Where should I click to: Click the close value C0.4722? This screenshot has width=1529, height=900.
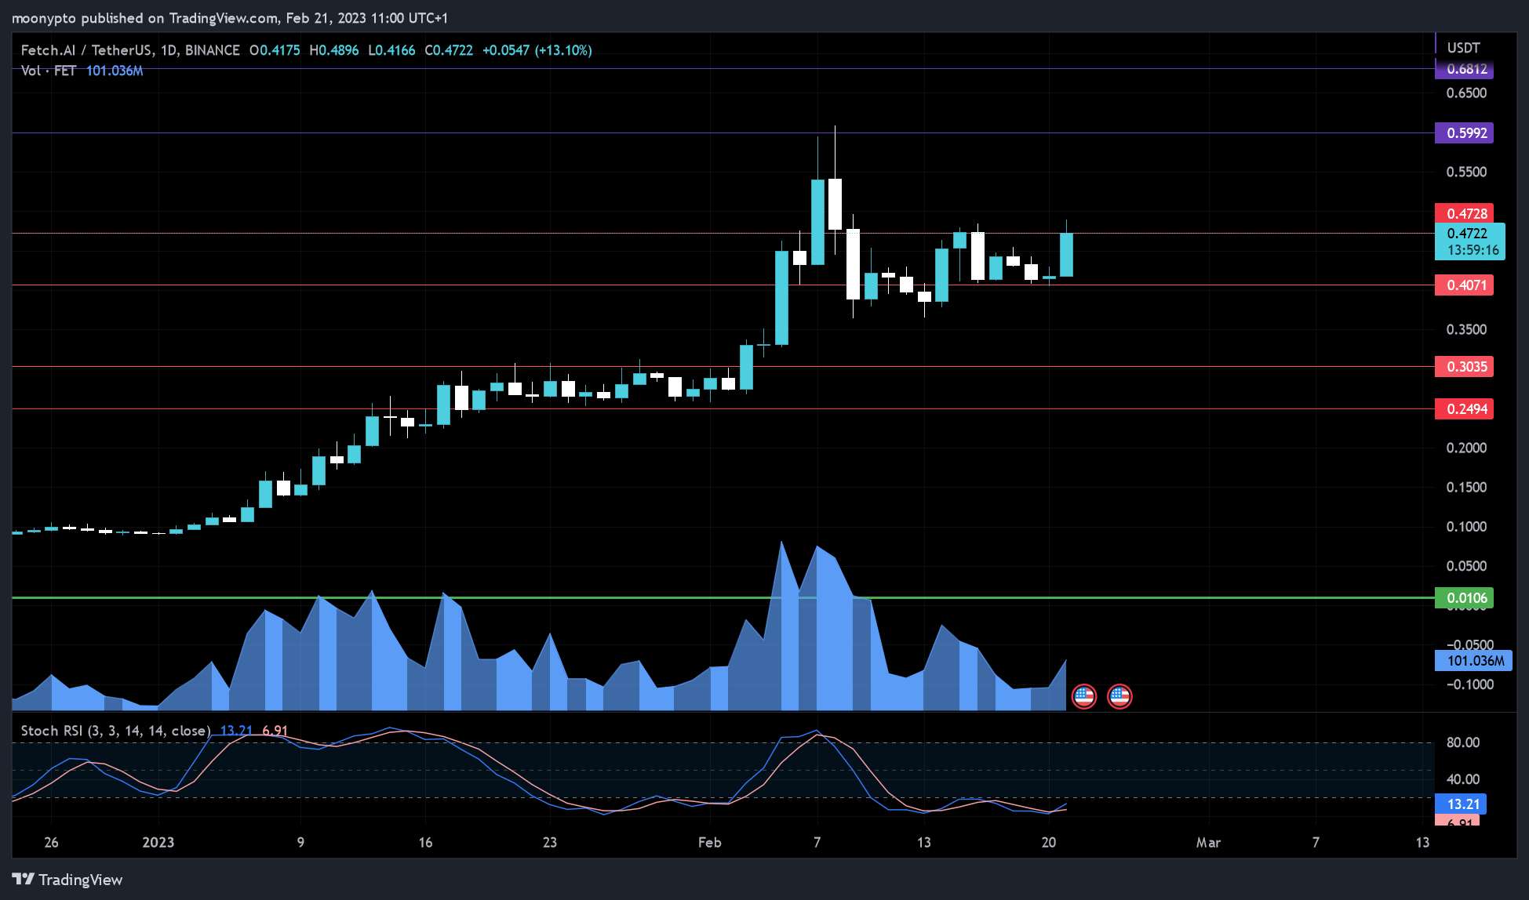click(449, 50)
